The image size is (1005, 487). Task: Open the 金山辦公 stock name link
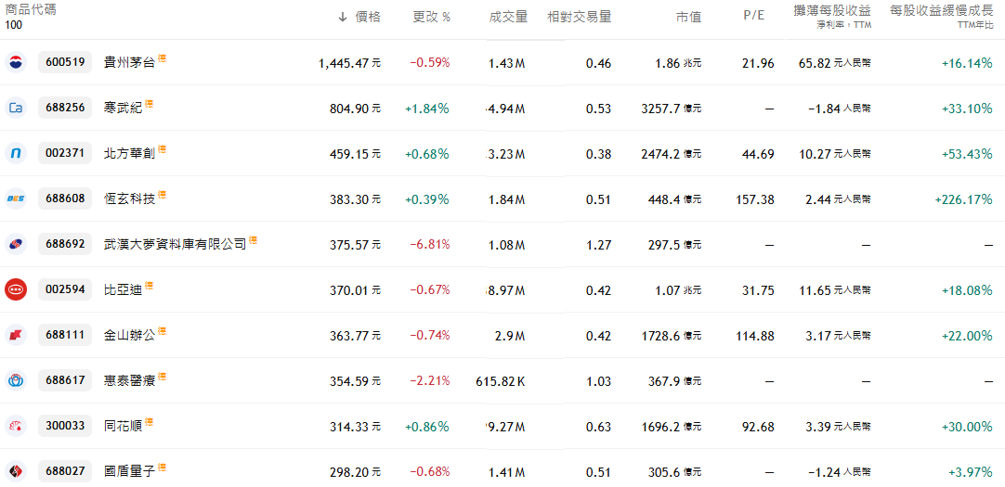pos(129,335)
